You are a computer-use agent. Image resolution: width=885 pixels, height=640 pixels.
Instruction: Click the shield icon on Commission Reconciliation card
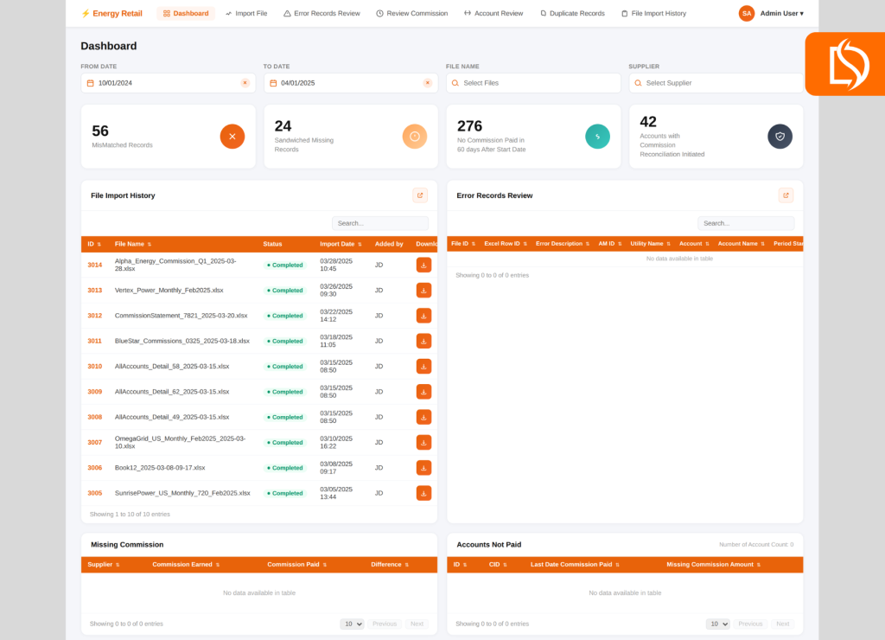click(x=780, y=136)
